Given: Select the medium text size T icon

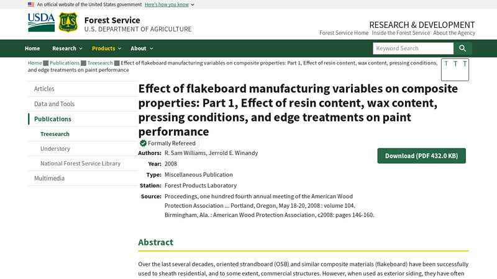Looking at the screenshot, I should click(455, 64).
